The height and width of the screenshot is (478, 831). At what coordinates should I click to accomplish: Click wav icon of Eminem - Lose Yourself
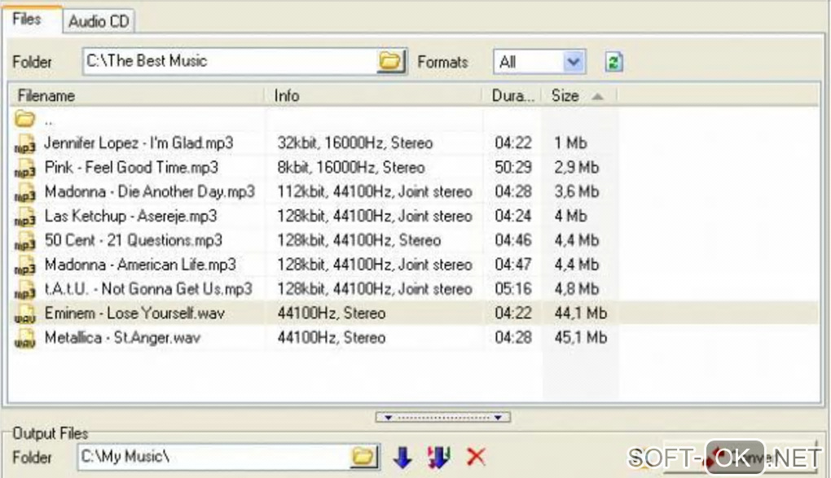click(25, 314)
